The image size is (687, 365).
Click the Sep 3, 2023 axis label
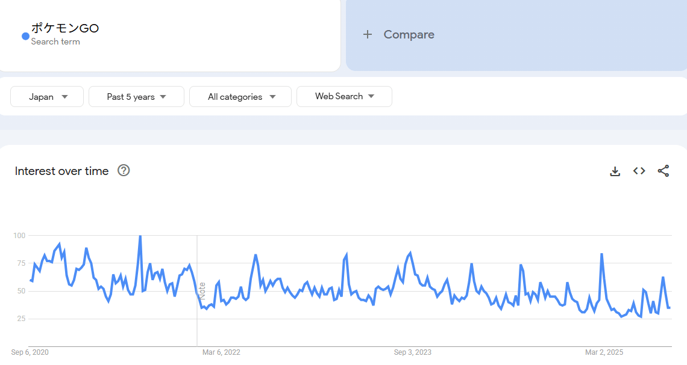(x=413, y=352)
